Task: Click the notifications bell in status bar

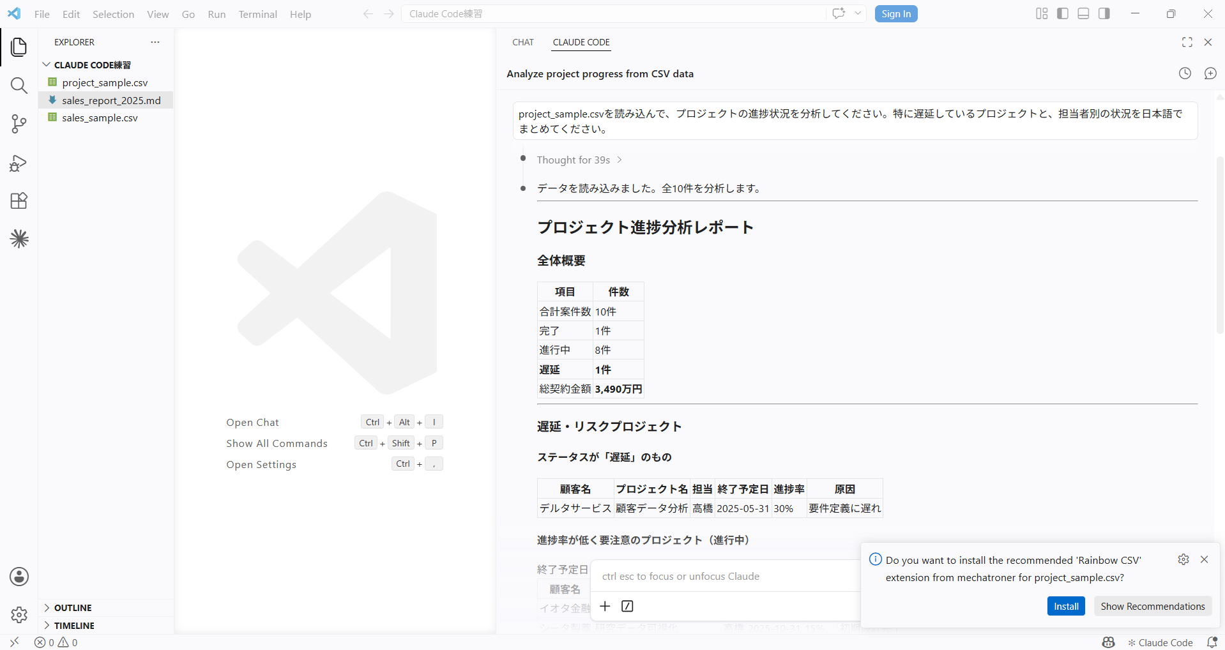Action: (x=1212, y=642)
